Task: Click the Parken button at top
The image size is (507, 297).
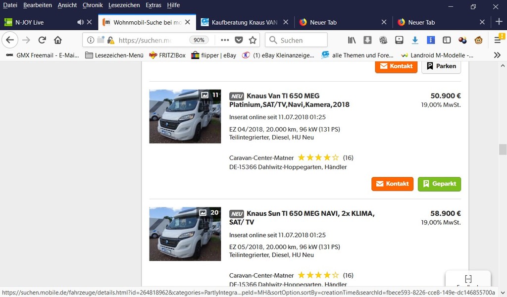Action: pyautogui.click(x=441, y=66)
